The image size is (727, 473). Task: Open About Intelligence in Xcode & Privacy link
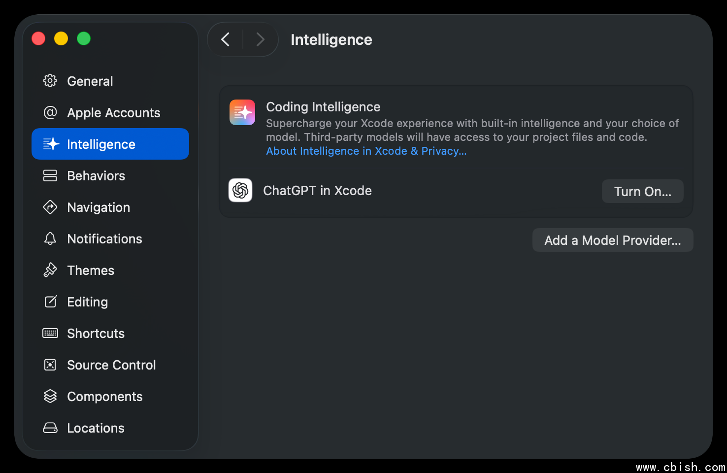366,151
